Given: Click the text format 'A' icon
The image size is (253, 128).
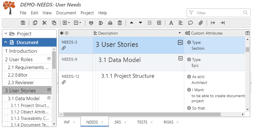Looking at the screenshot, I should pyautogui.click(x=171, y=23).
